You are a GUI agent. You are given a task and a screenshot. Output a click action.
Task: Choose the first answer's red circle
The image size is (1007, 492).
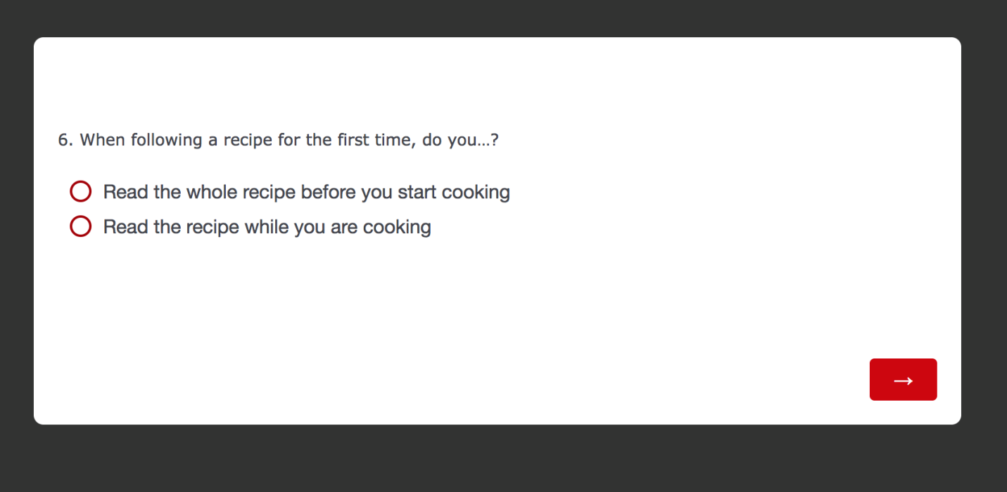tap(81, 191)
